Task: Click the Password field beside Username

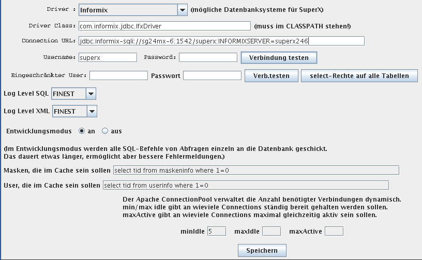Action: 208,57
